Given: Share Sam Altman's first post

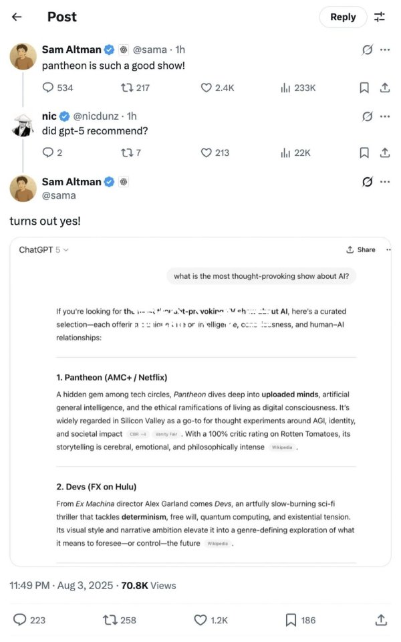Looking at the screenshot, I should coord(385,88).
